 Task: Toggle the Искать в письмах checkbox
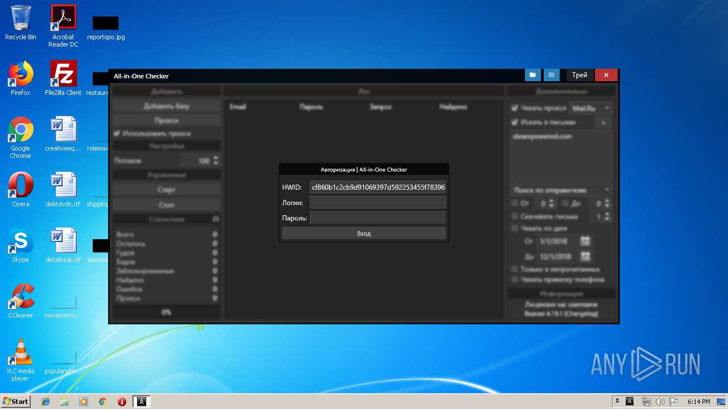(515, 122)
